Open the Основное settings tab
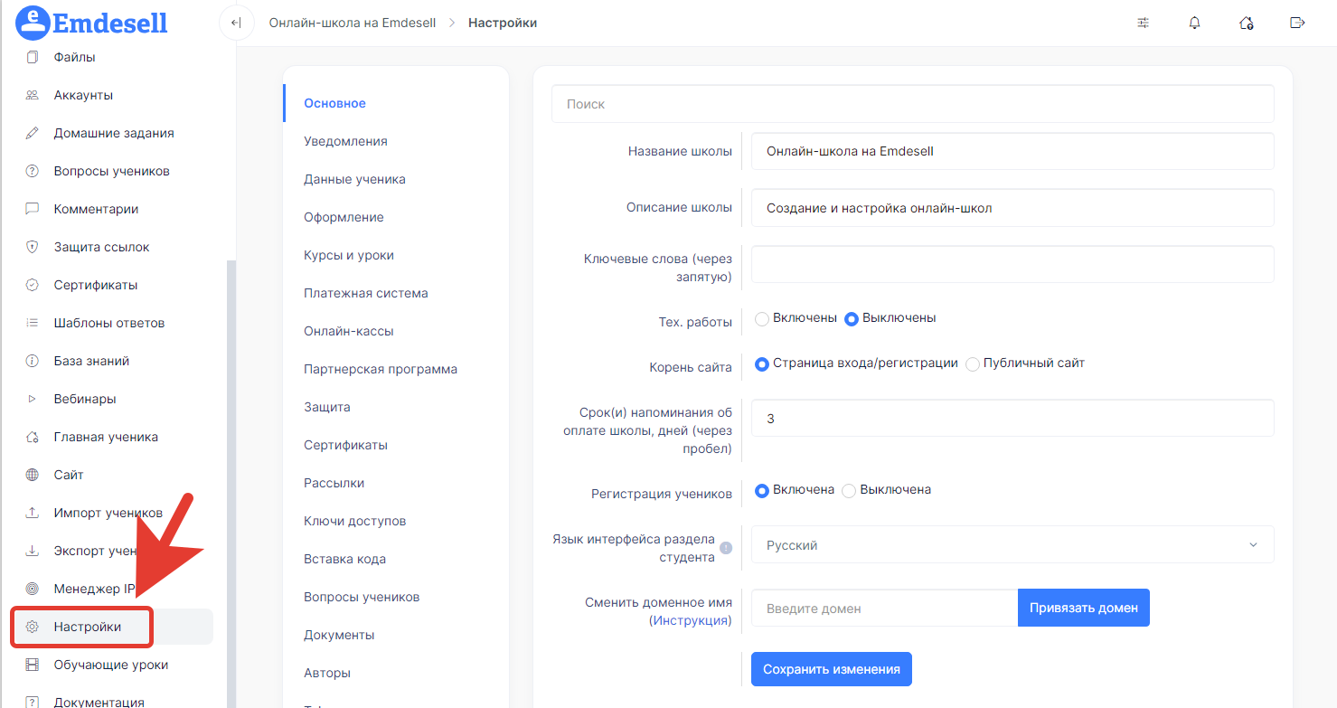 click(334, 103)
